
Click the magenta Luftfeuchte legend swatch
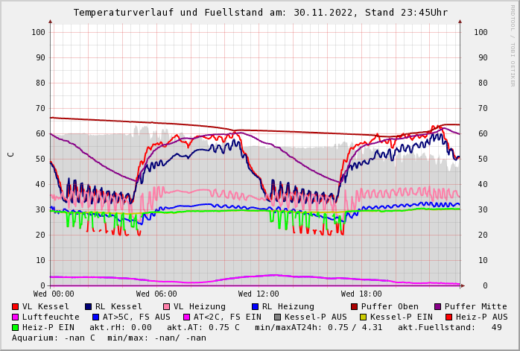(16, 317)
